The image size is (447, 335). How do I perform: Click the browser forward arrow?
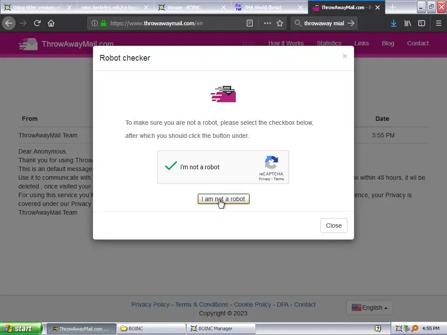[x=23, y=24]
